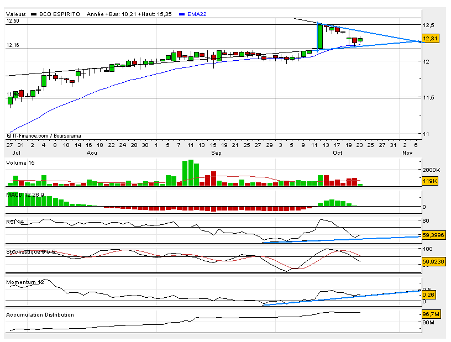
Task: Click the Momentum 12 panel title
Action: (25, 282)
